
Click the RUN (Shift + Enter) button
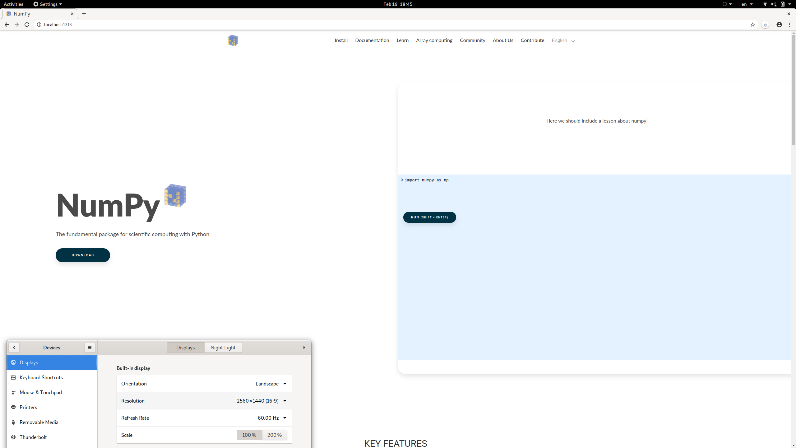[429, 217]
